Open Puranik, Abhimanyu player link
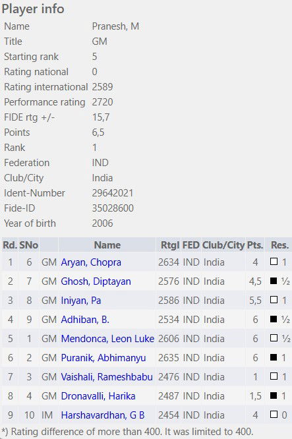 pyautogui.click(x=103, y=357)
